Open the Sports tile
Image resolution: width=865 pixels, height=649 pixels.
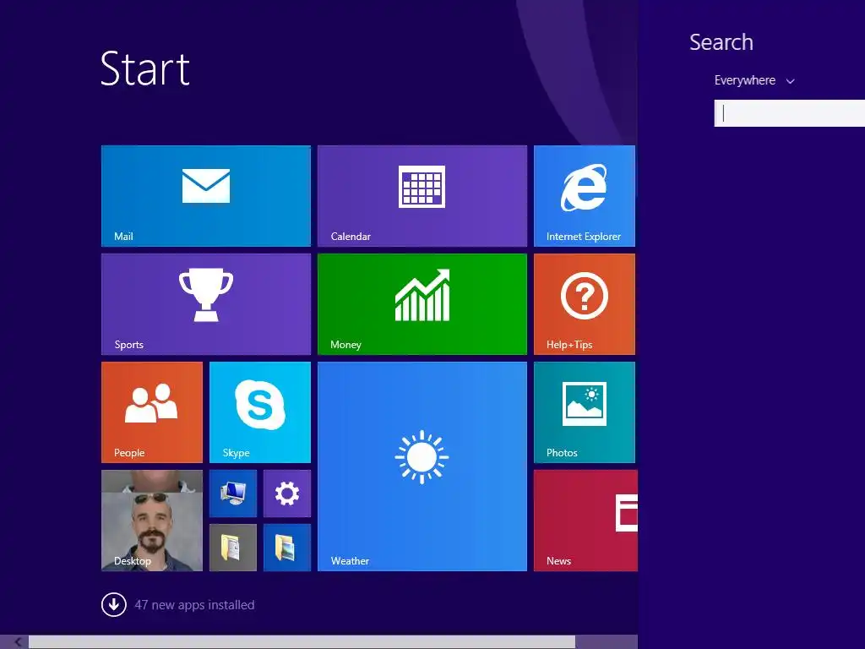(206, 304)
